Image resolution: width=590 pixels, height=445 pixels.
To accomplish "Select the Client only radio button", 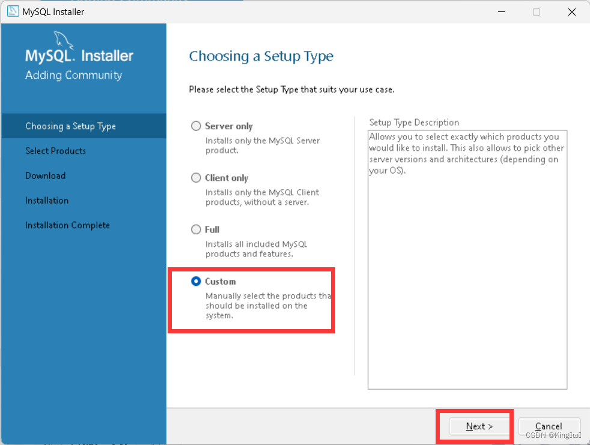I will [196, 178].
